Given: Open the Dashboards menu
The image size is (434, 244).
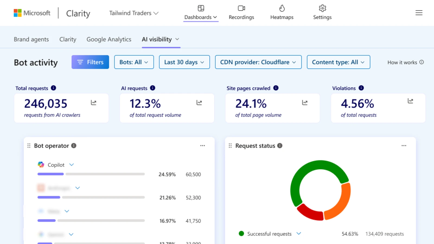Looking at the screenshot, I should (201, 13).
